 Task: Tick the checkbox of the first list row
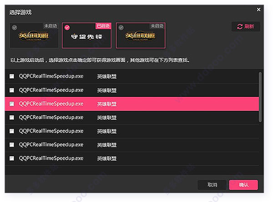coord(12,76)
